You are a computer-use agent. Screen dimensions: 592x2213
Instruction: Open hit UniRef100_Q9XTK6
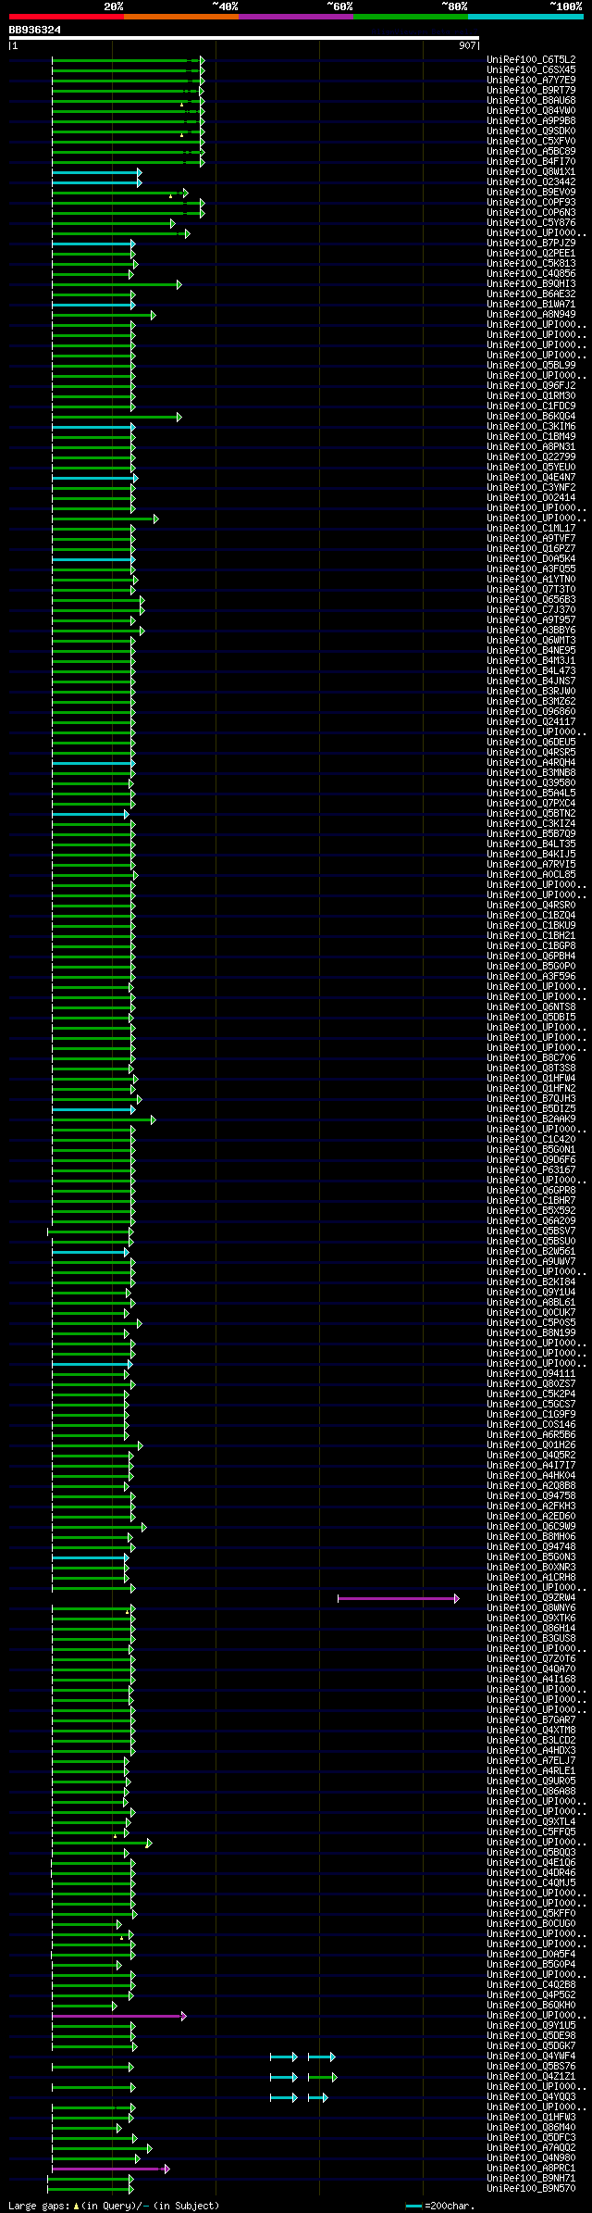click(x=531, y=1618)
